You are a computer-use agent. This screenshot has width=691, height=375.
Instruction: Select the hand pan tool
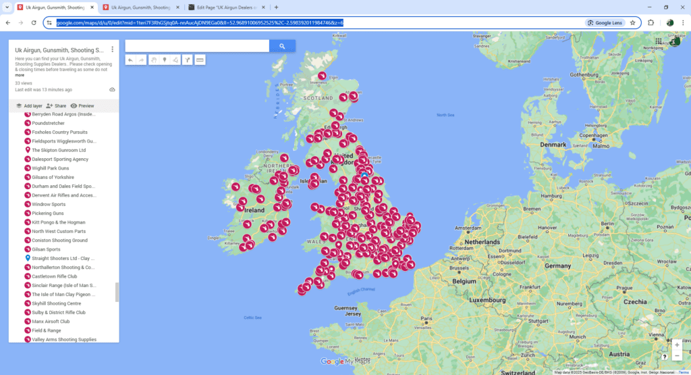pos(153,60)
